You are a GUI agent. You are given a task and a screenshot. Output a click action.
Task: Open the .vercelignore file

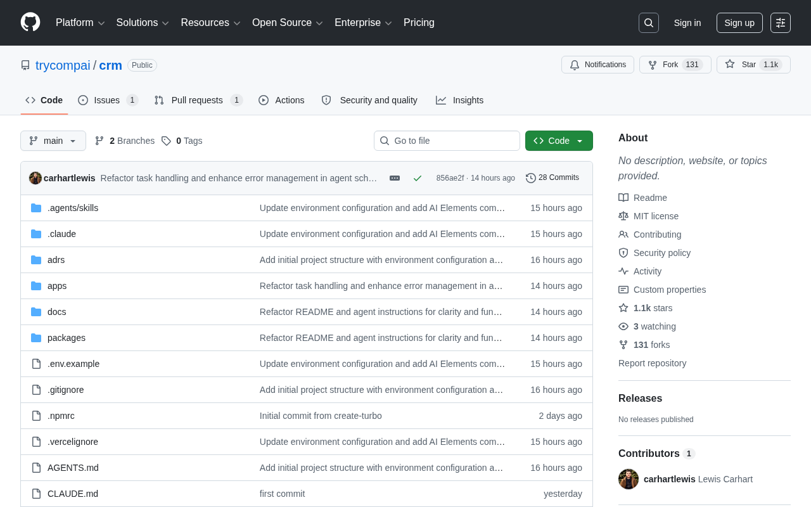73,442
